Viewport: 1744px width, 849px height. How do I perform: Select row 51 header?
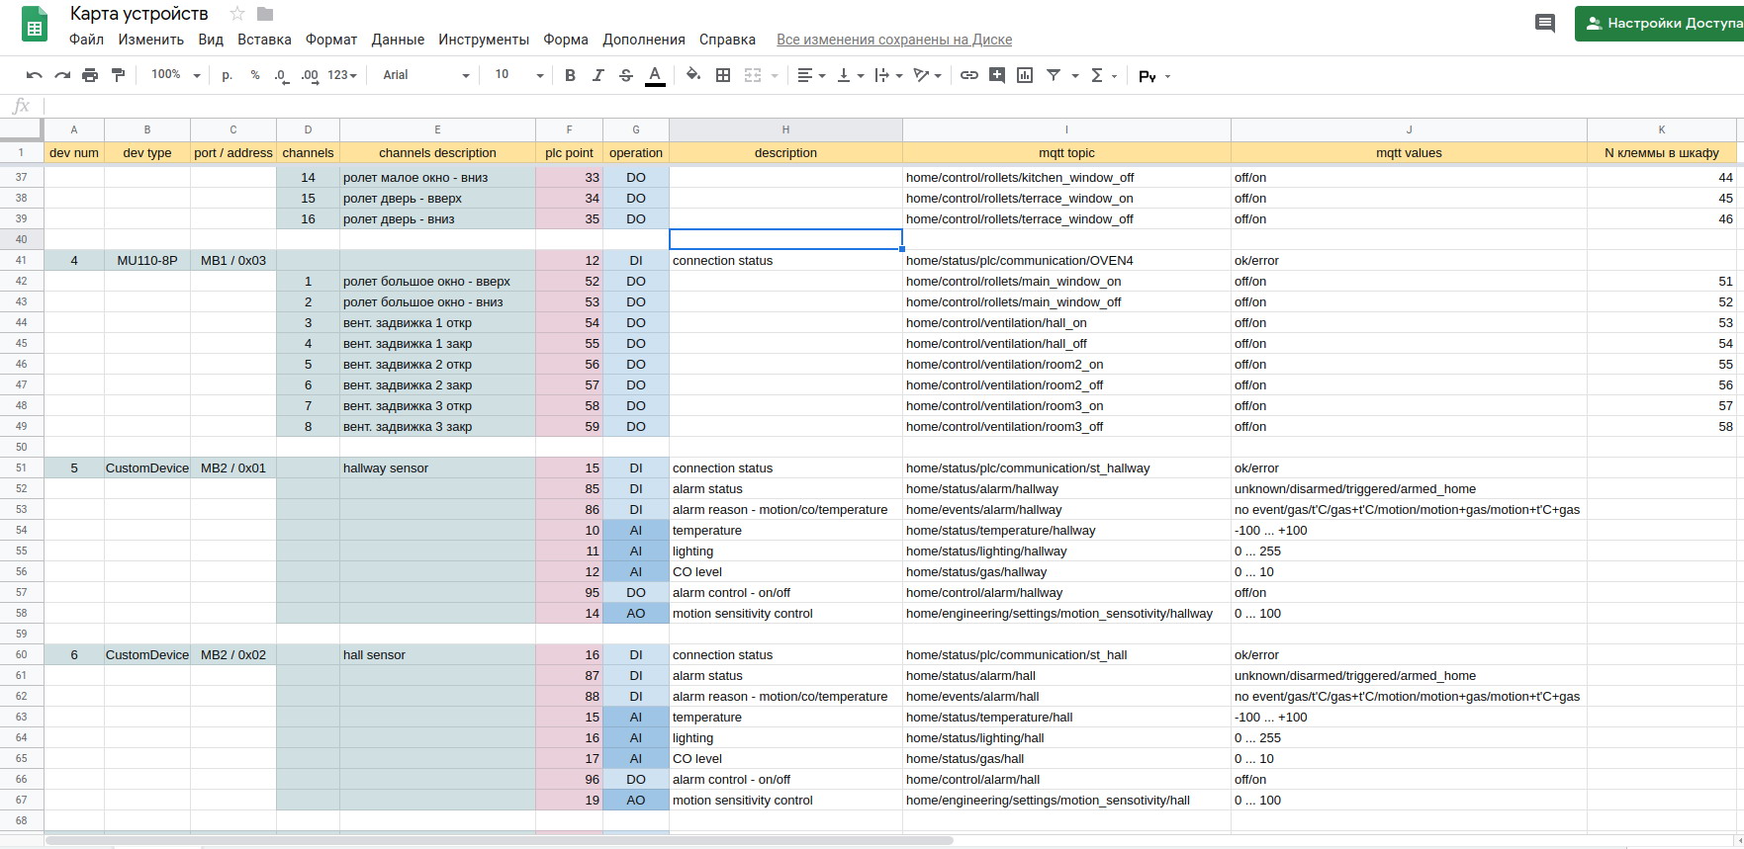pos(21,468)
